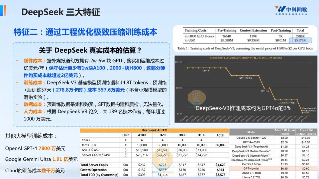Click the "119K" context extension cell
Screen dimensions: 319x179
click(253, 36)
